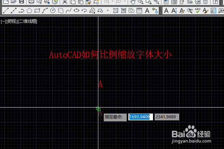Select the Arc tool

pyautogui.click(x=45, y=11)
